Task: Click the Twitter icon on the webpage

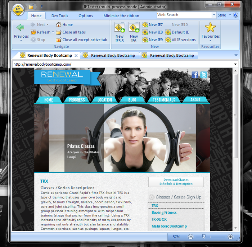Action: click(203, 75)
